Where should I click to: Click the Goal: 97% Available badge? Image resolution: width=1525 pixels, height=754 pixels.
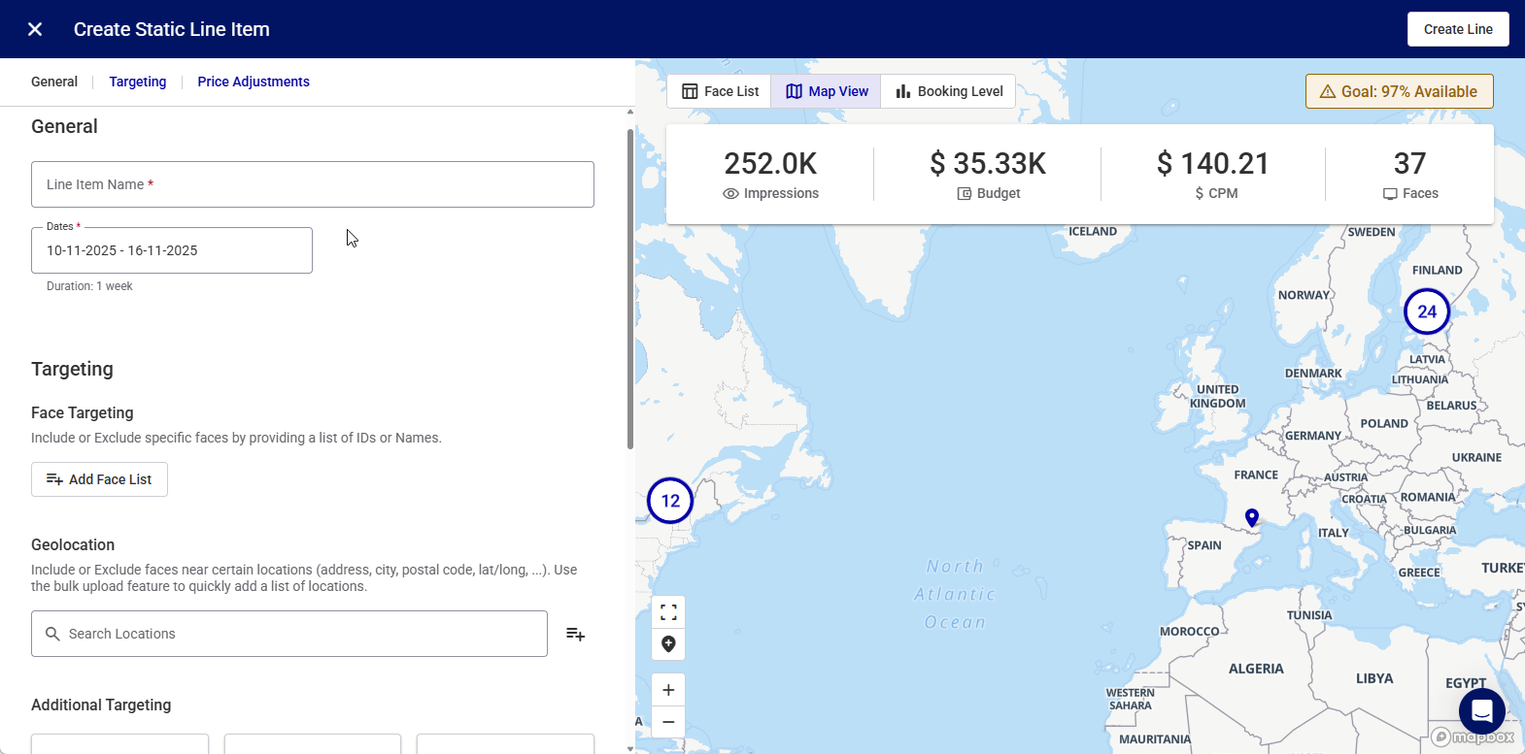pyautogui.click(x=1399, y=91)
